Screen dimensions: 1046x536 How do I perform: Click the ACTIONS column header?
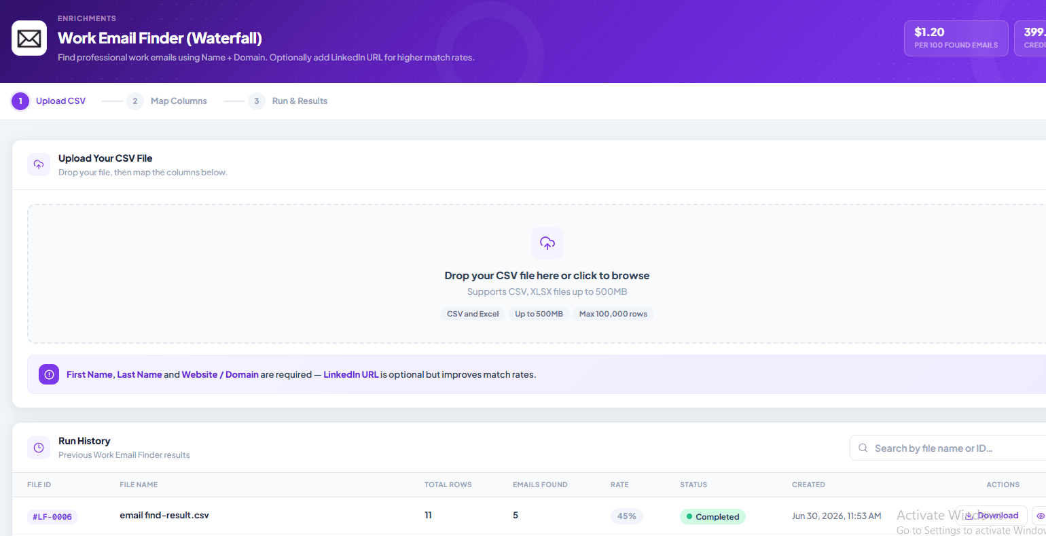[x=1003, y=485]
